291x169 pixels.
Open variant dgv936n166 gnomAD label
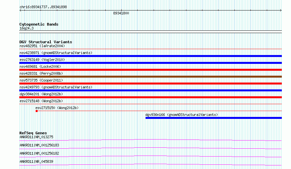pos(181,115)
